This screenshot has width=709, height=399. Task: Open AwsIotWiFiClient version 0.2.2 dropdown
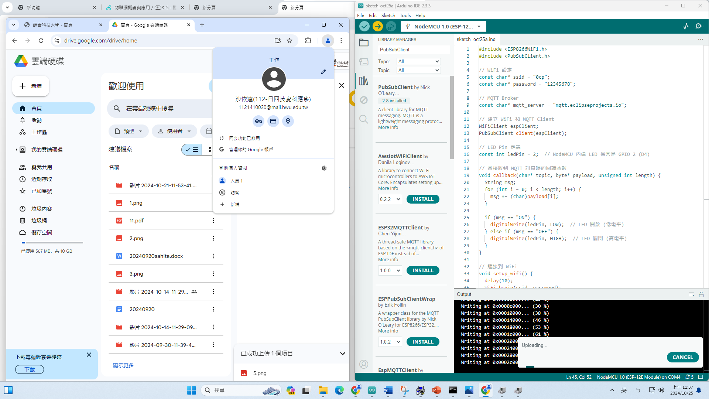tap(390, 199)
